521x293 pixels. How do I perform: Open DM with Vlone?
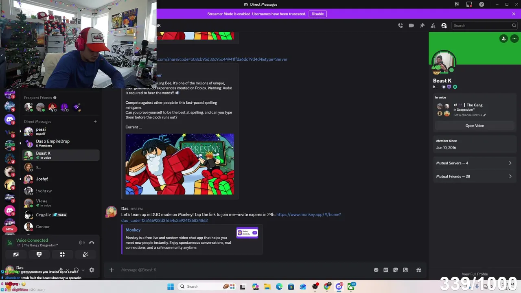(x=60, y=203)
